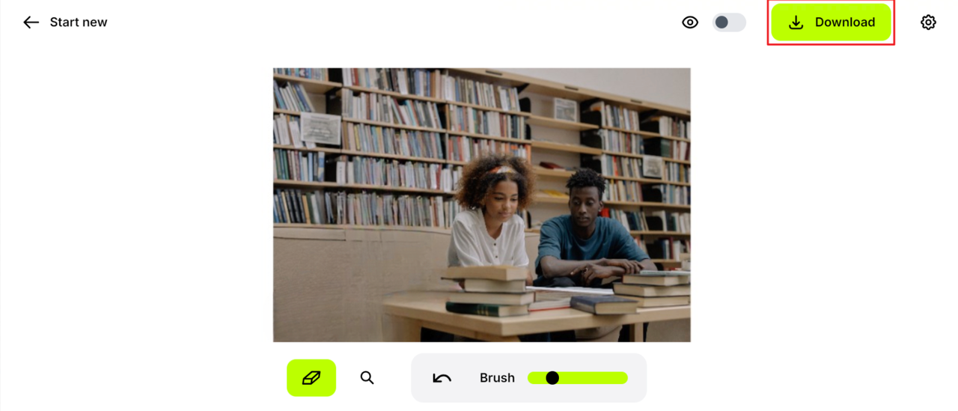Activate the magnifier zoom tool
The width and height of the screenshot is (958, 411).
(367, 378)
